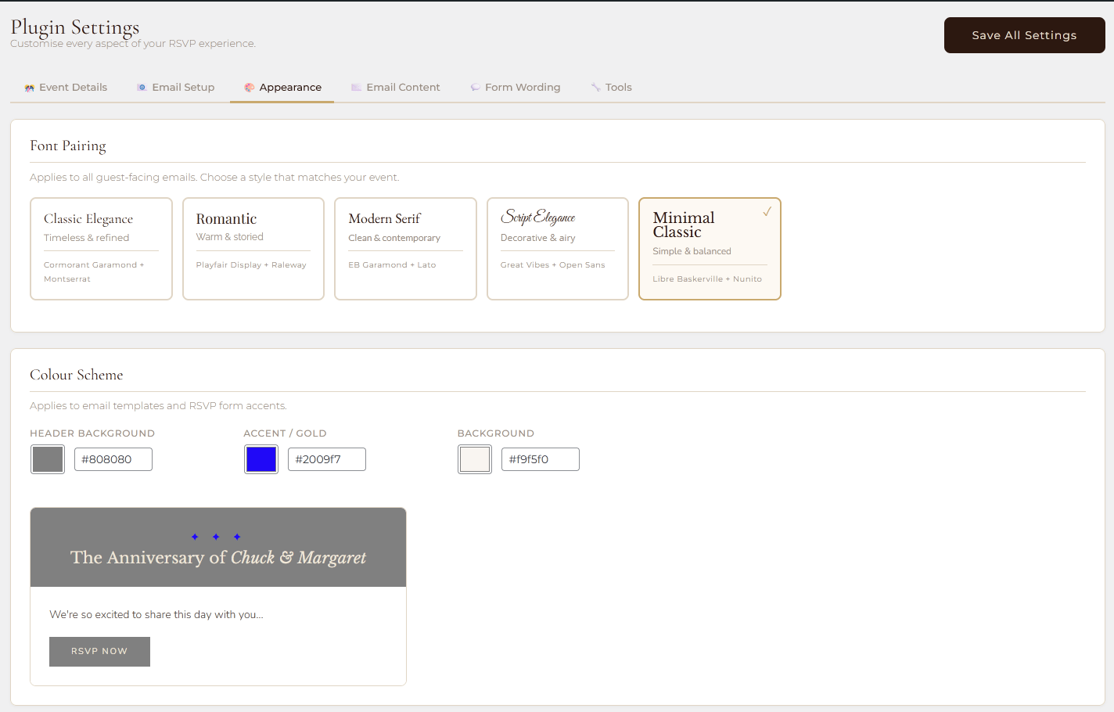Switch to the Form Wording tab
The image size is (1114, 712).
pyautogui.click(x=522, y=88)
